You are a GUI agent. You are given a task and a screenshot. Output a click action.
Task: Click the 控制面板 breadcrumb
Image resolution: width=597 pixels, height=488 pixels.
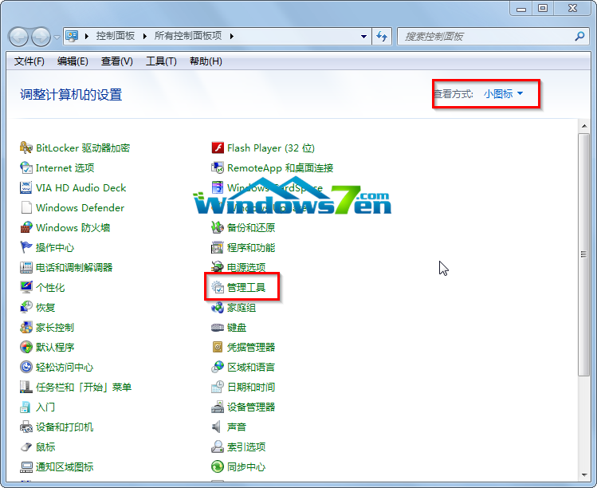pyautogui.click(x=116, y=36)
